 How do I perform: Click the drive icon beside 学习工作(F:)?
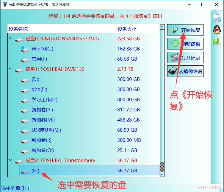25,101
